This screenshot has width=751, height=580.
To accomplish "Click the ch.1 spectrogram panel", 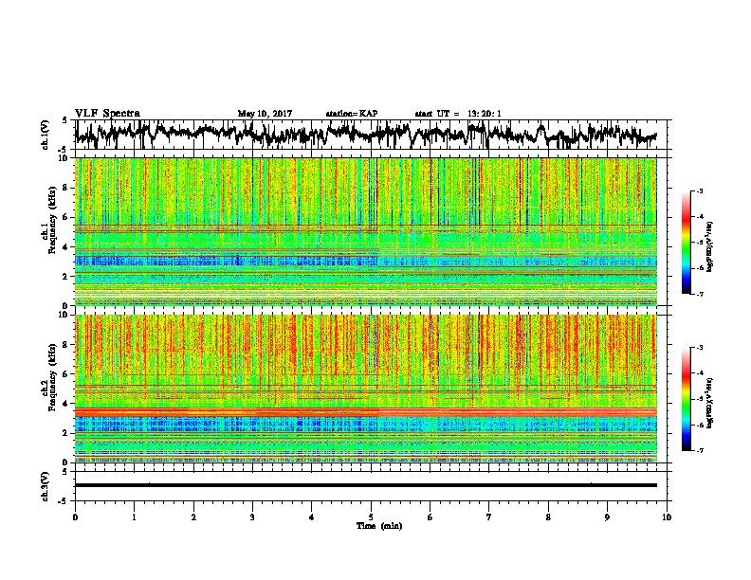I will coord(366,231).
